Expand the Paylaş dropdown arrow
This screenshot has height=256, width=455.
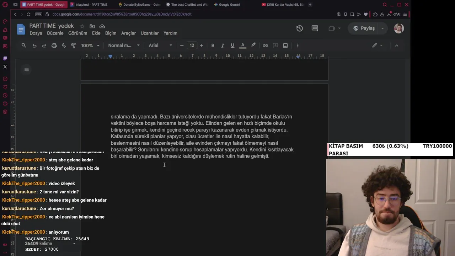point(382,28)
